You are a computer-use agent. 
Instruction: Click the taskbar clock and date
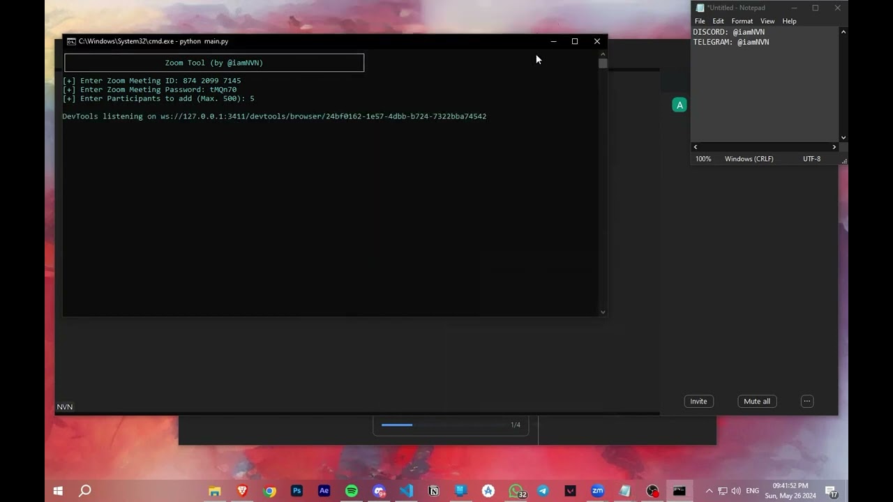point(790,491)
